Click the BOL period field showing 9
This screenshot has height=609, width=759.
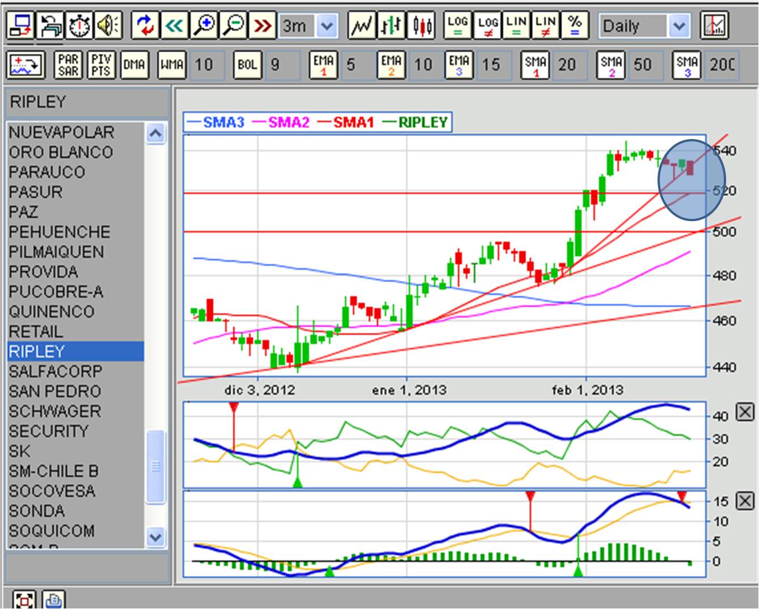pyautogui.click(x=282, y=65)
